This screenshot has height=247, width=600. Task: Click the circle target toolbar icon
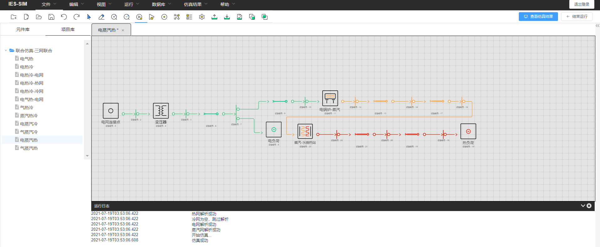(164, 17)
